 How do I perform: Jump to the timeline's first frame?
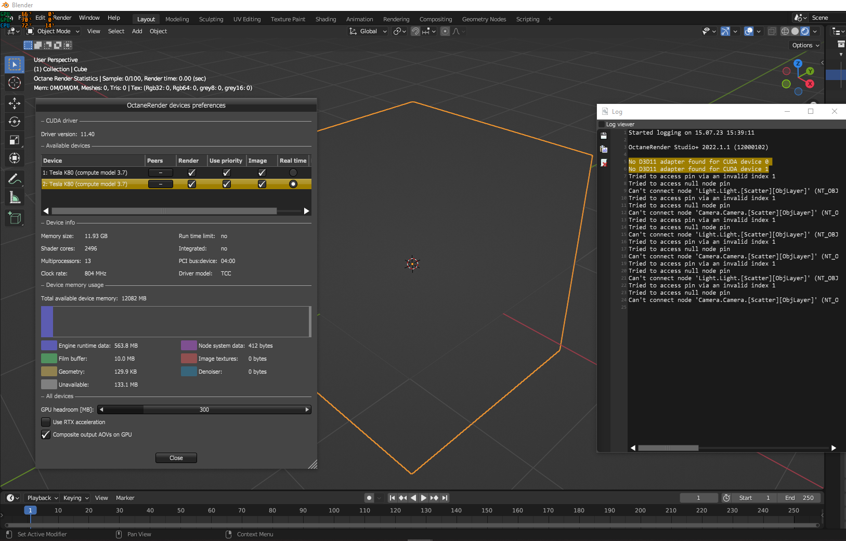tap(393, 498)
